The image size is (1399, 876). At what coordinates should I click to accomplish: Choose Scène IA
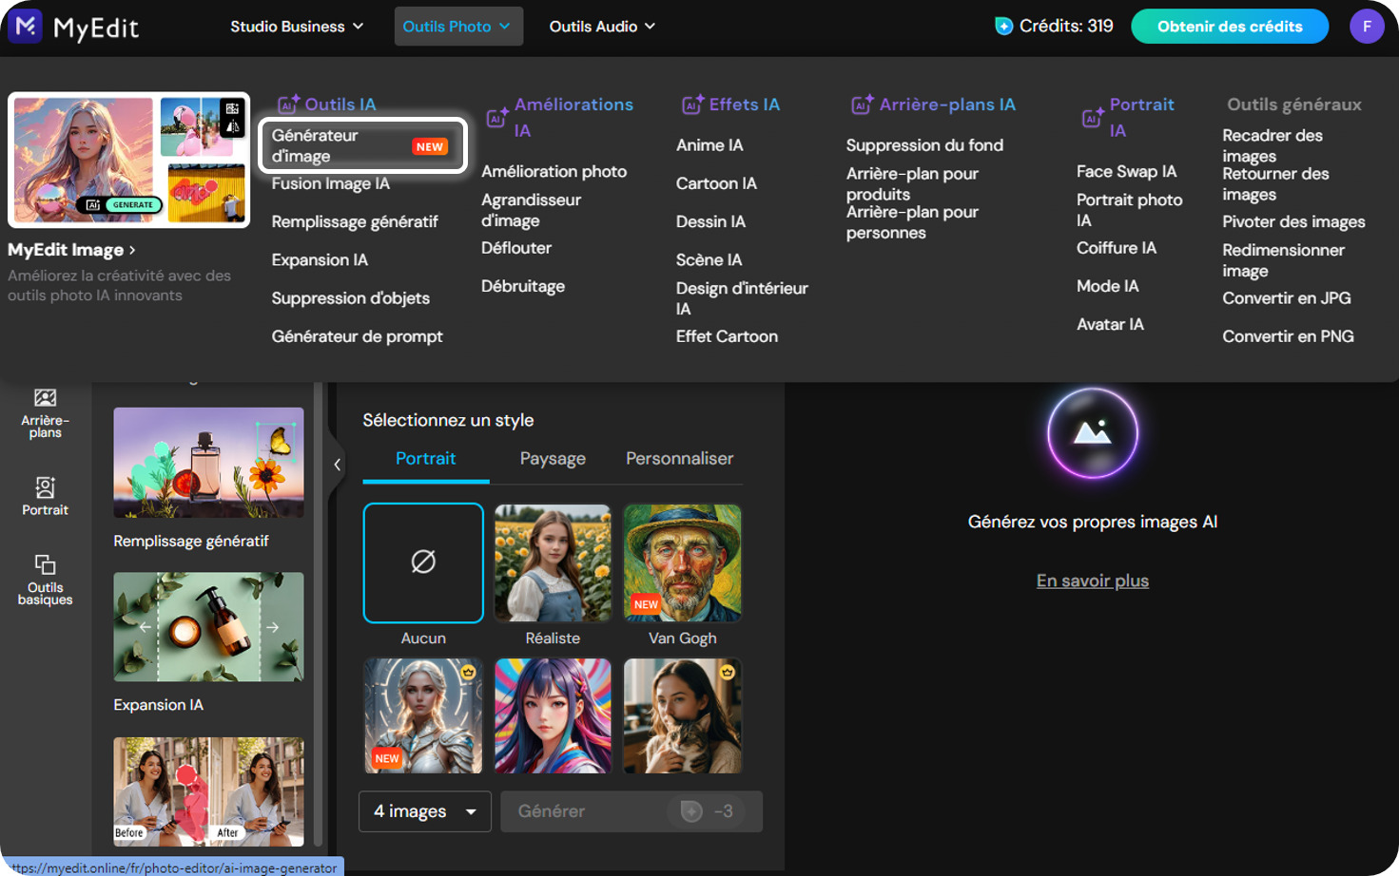pos(709,259)
